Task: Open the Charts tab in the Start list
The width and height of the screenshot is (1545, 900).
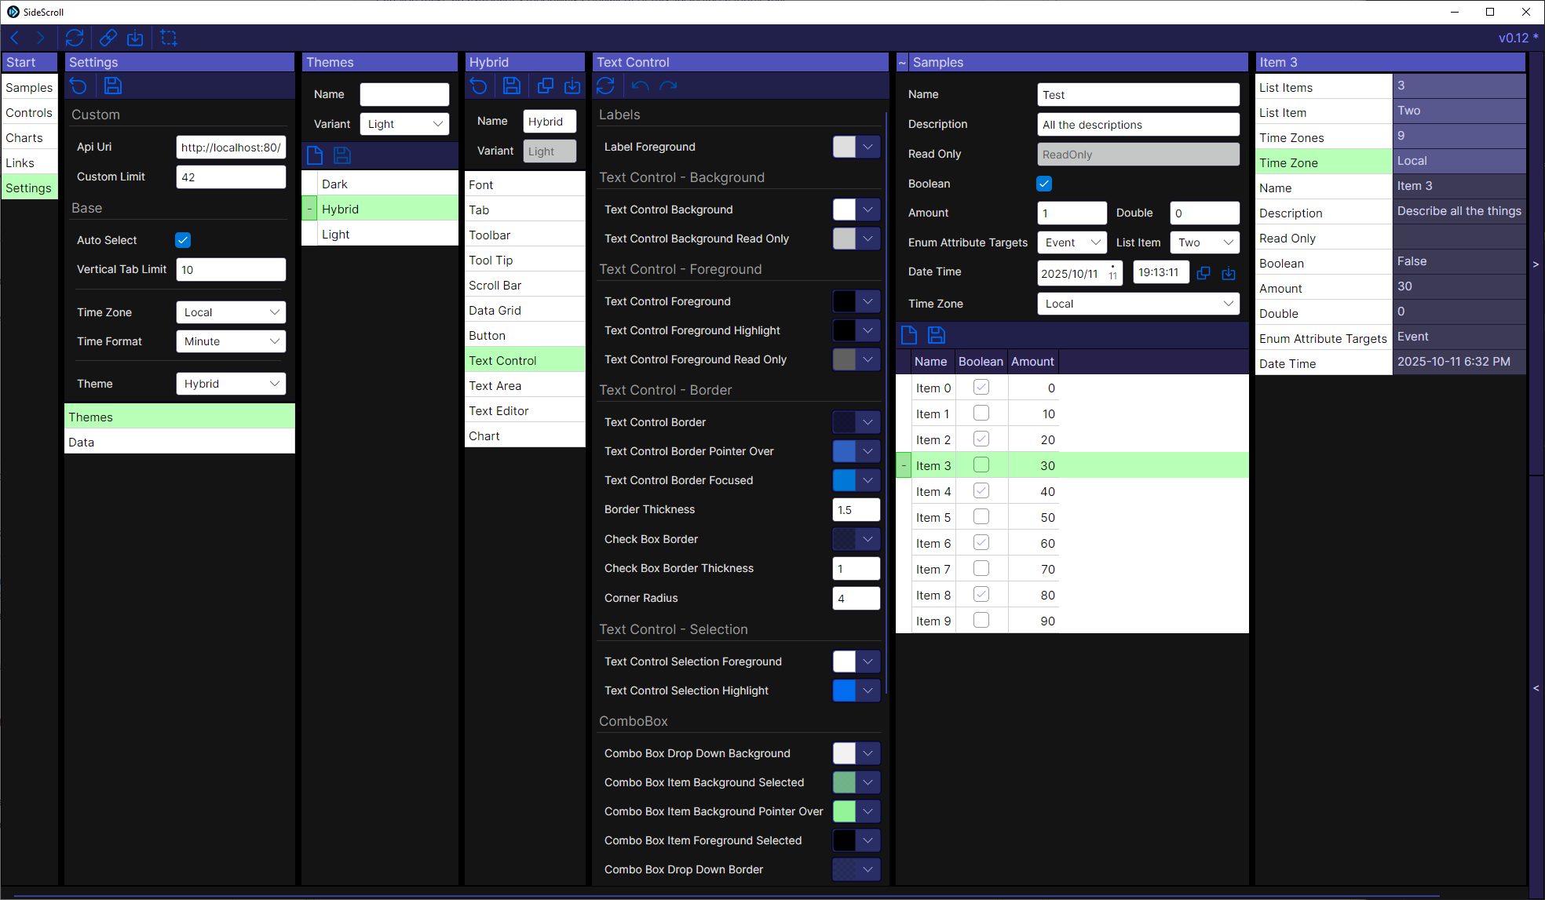Action: click(24, 138)
